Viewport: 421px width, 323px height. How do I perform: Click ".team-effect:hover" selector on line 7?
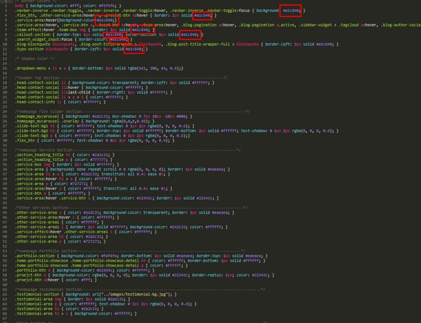pos(34,30)
